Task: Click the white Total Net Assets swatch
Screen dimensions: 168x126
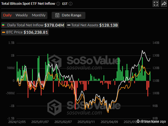Action: pyautogui.click(x=69, y=25)
